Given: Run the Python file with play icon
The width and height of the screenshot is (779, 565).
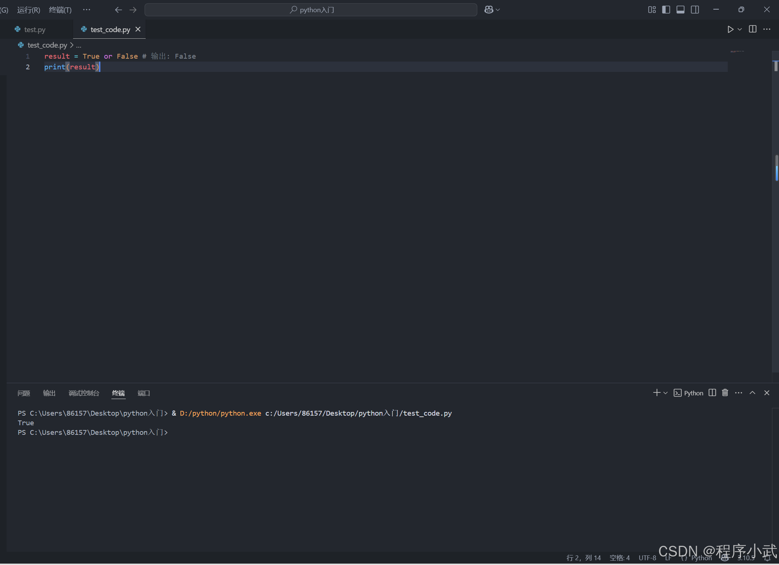Looking at the screenshot, I should (x=730, y=30).
